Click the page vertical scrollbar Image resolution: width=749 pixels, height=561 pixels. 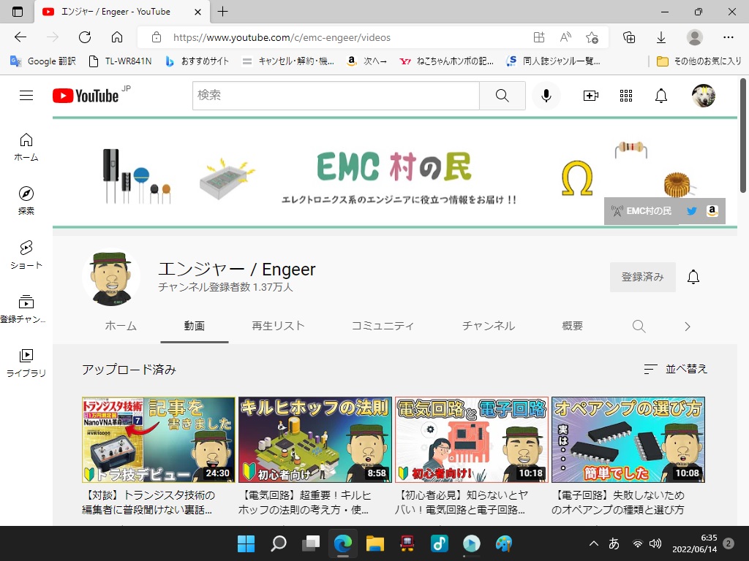click(x=743, y=136)
